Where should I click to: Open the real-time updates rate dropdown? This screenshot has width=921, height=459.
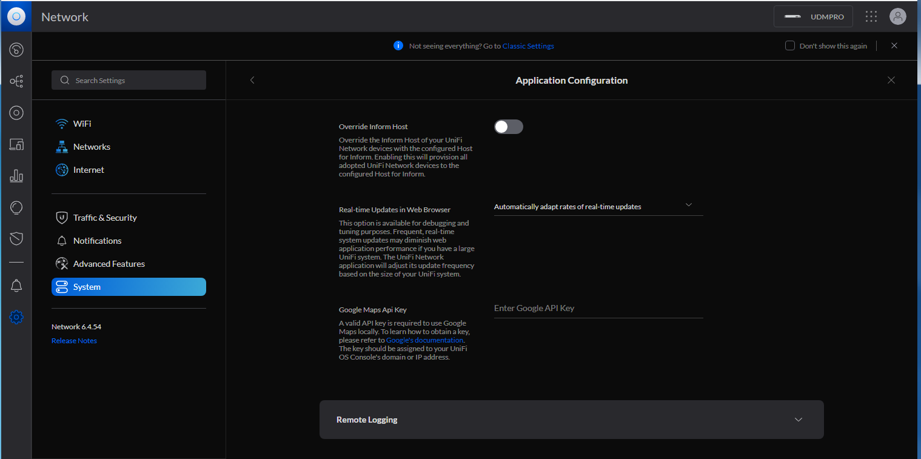(598, 206)
